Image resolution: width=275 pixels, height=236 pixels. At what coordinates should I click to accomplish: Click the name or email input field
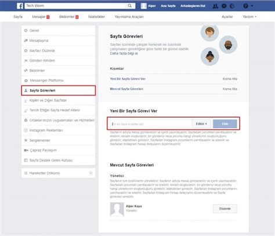pyautogui.click(x=151, y=124)
